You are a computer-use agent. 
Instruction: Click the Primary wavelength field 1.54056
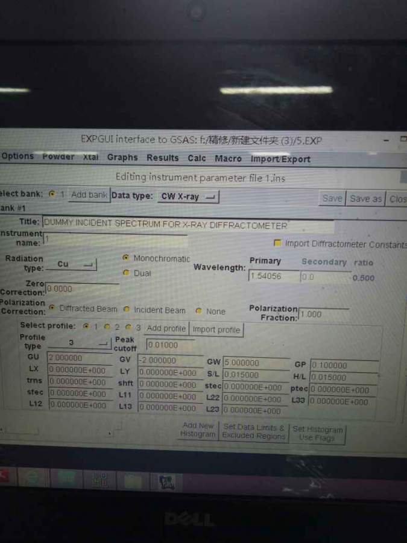point(273,276)
